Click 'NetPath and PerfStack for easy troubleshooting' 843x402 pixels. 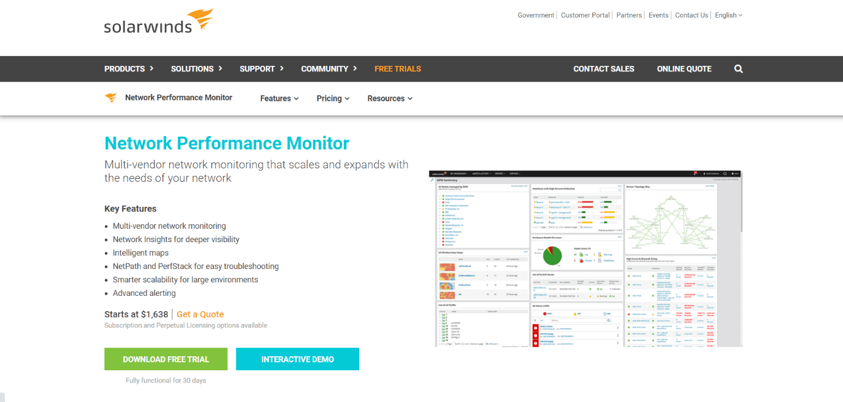[195, 266]
